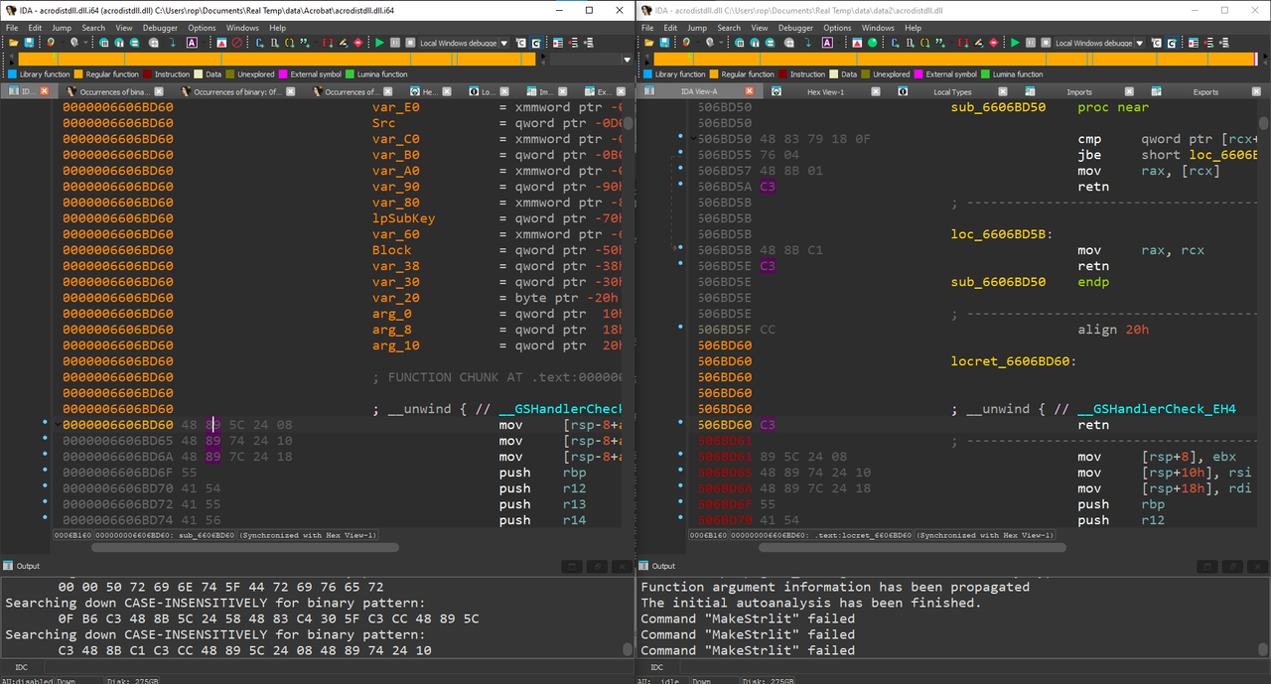Click the pencil edit icon in right IDA toolbar
Viewport: 1271px width, 684px height.
(978, 43)
